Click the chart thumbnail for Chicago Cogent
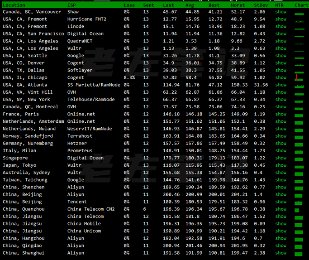 click(x=299, y=77)
